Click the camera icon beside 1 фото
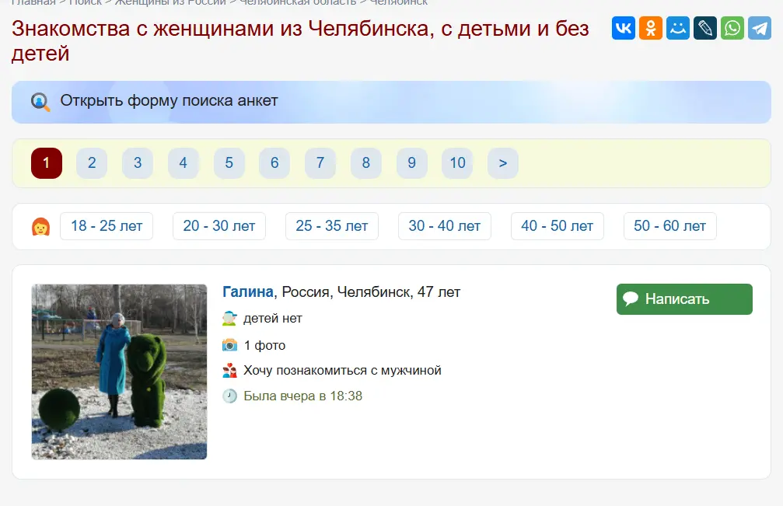Screen dimensions: 783x506 pos(229,344)
